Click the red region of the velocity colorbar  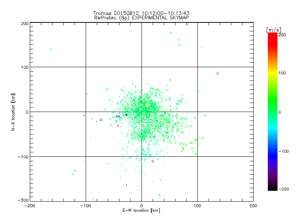273,40
